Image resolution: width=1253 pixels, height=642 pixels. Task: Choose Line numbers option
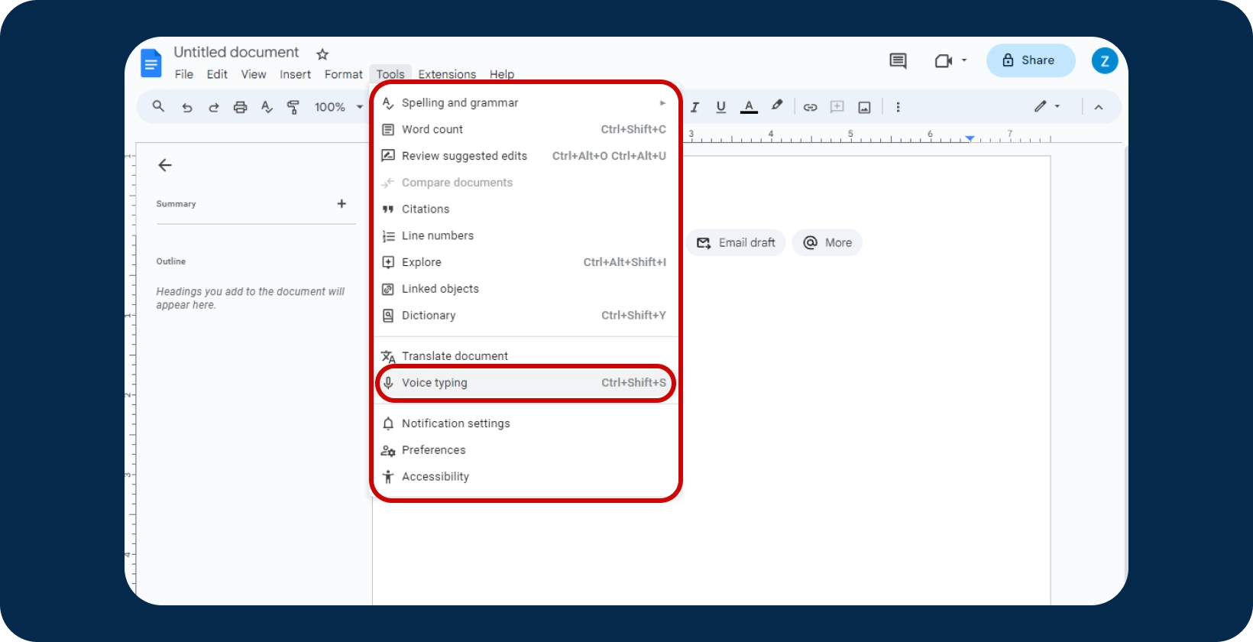526,235
